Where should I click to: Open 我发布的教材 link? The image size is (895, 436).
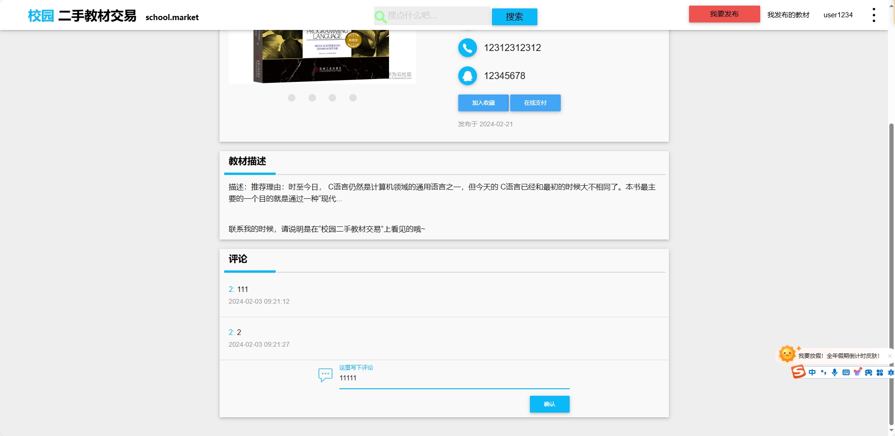click(x=788, y=15)
